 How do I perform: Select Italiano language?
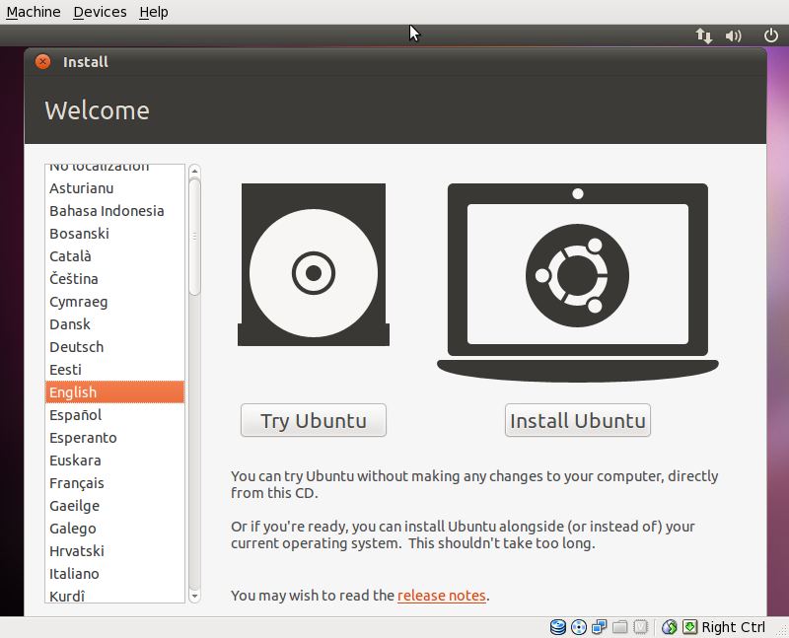(x=114, y=573)
